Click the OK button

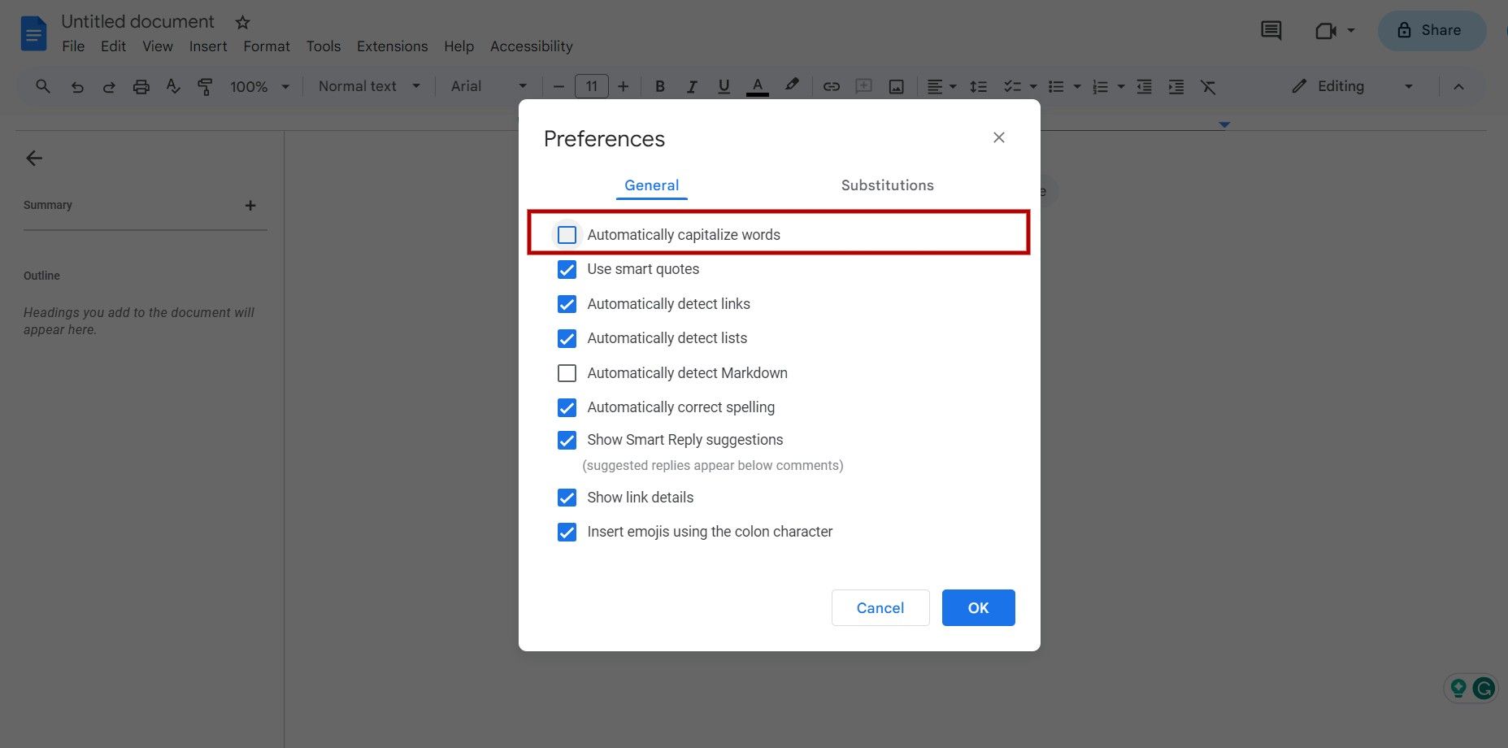click(x=978, y=607)
